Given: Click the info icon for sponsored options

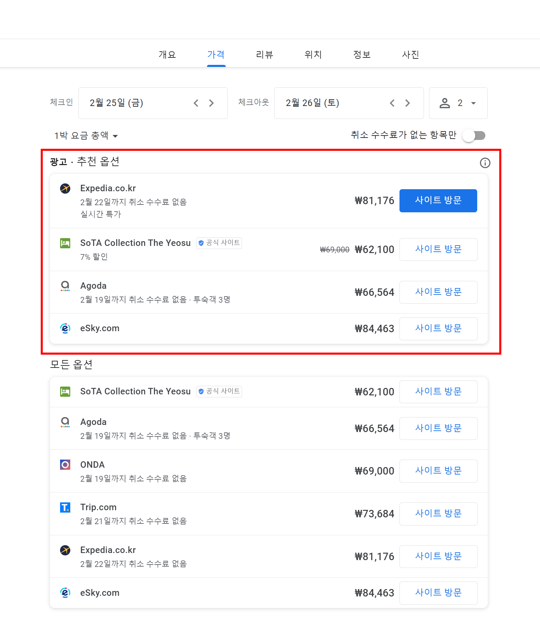Looking at the screenshot, I should (x=485, y=163).
